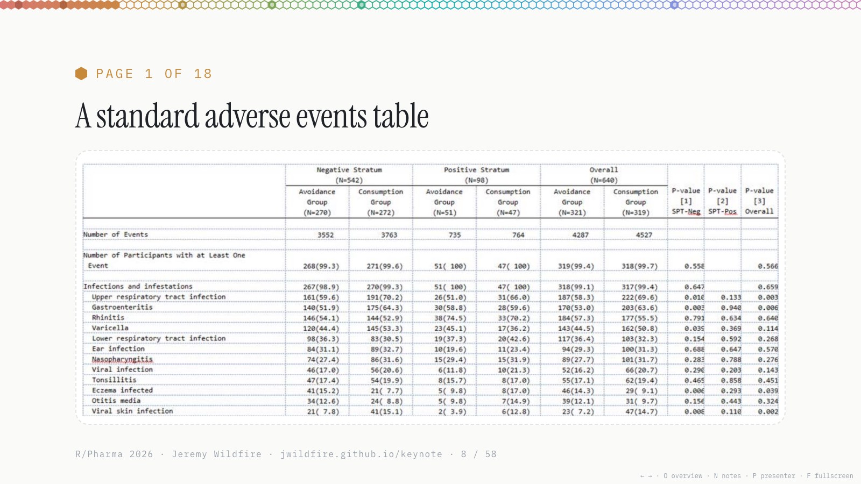Open the jwildfire.github.io/keynote link
The image size is (861, 484).
pyautogui.click(x=361, y=454)
